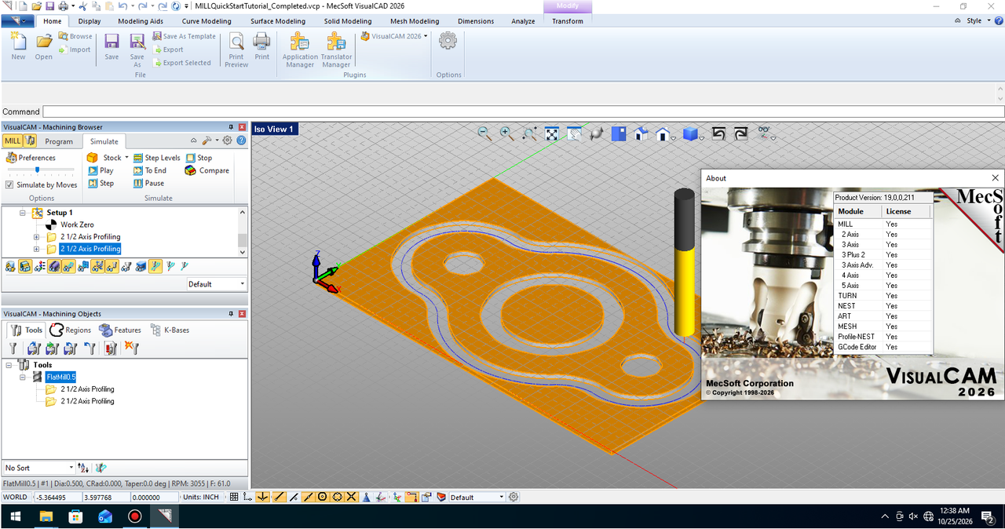Expand the first 2 1/2 Axis Profiling node
Viewport: 1005px width, 529px height.
tap(36, 237)
